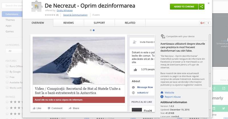228x119 pixels.
Task: Click the extension puzzle piece icon
Action: click(37, 6)
